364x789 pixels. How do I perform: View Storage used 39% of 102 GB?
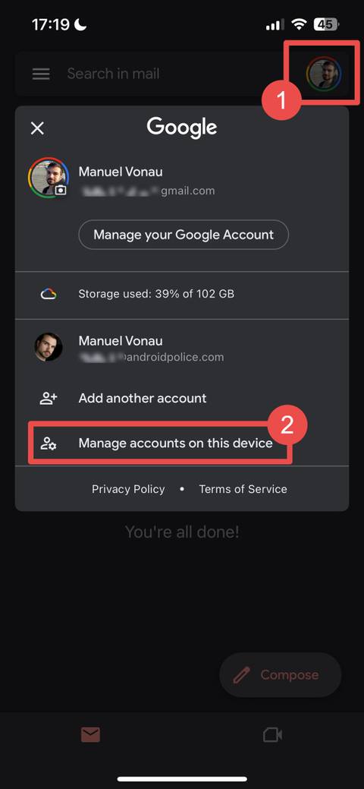tap(156, 294)
